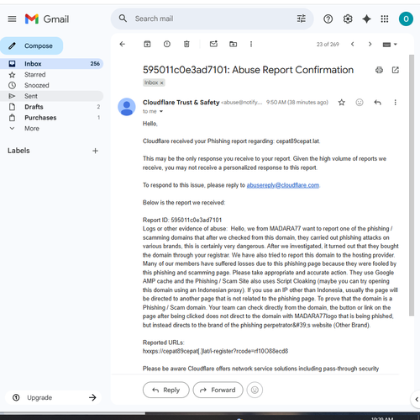420x420 pixels.
Task: Go back to the inbox list arrow
Action: point(123,44)
